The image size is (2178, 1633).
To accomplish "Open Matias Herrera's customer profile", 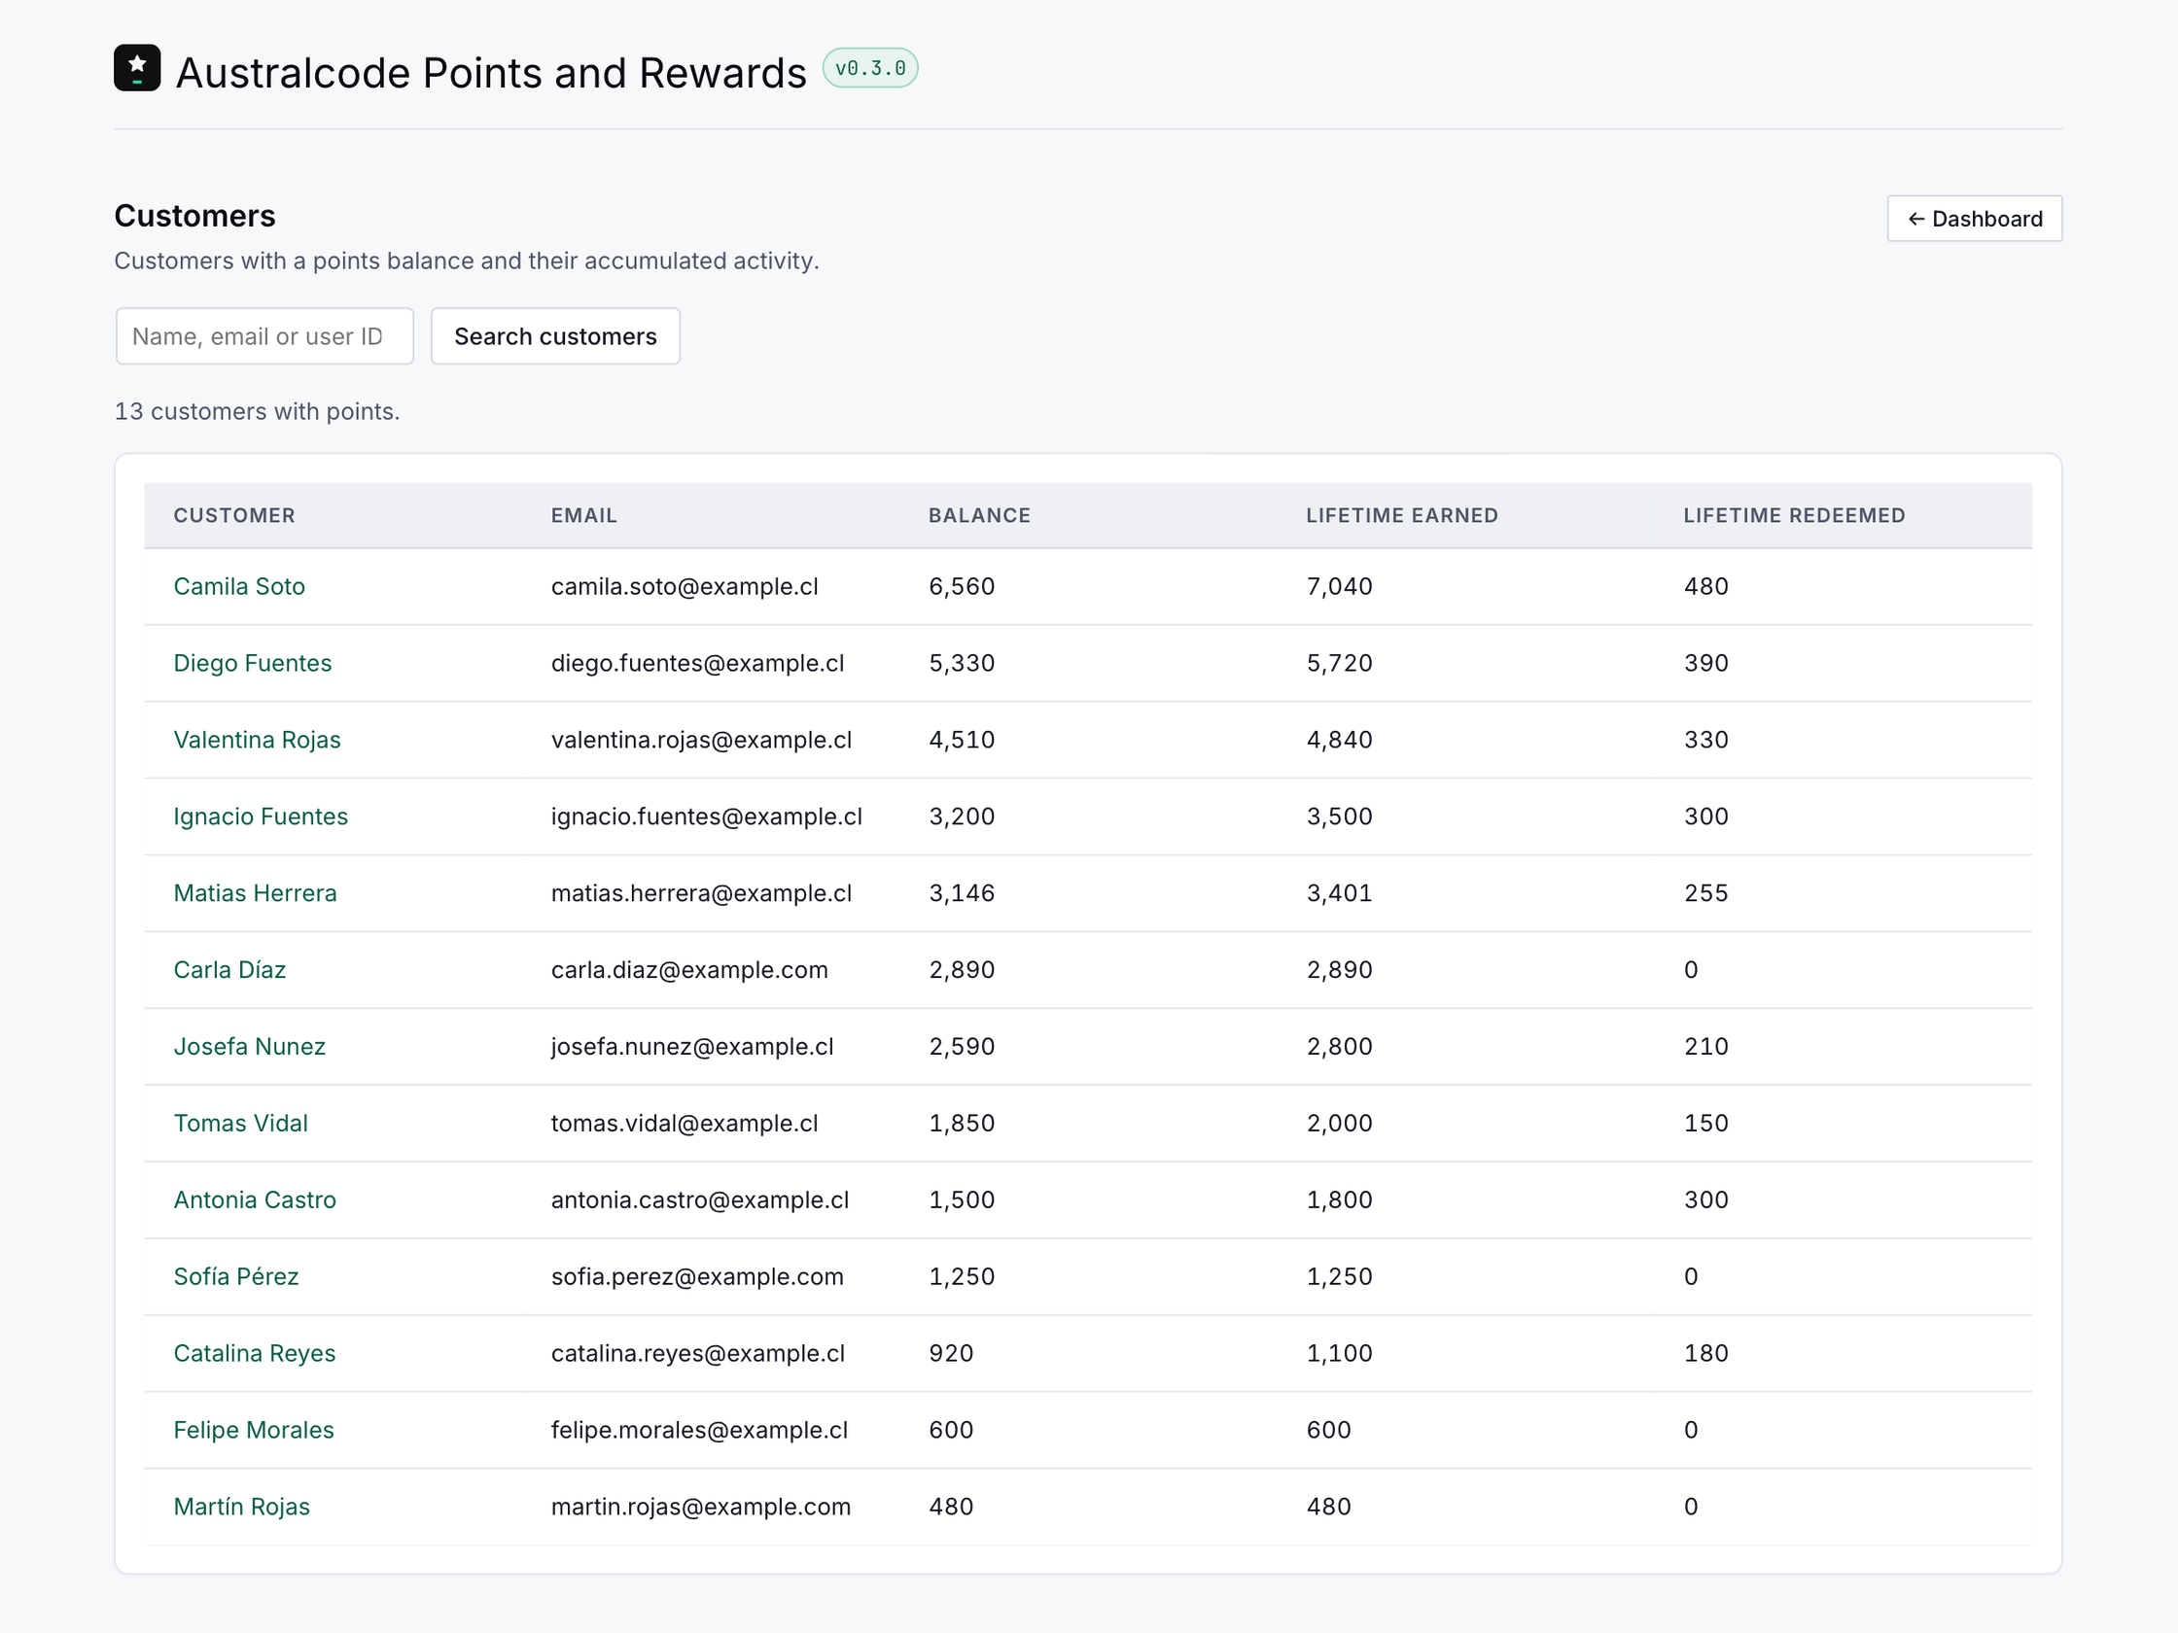I will (x=255, y=893).
